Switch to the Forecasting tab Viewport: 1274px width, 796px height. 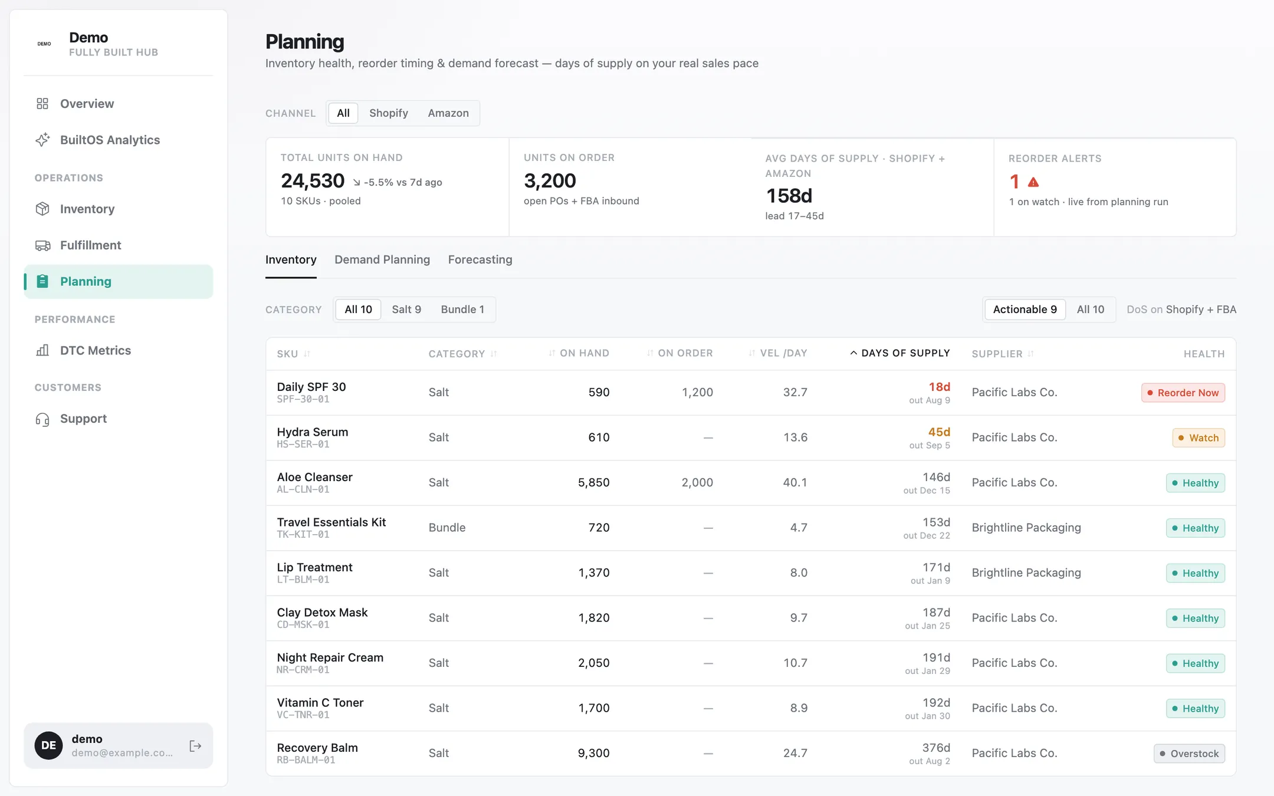coord(480,260)
